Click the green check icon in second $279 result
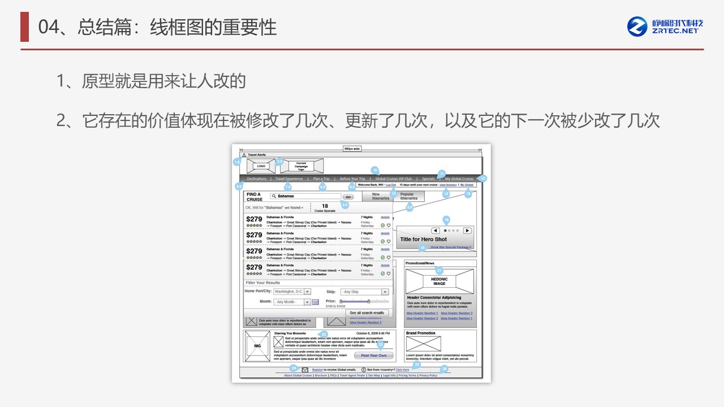This screenshot has height=407, width=724. 382,241
